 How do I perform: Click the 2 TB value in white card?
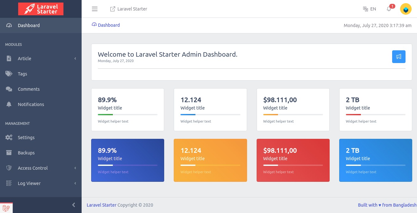pos(353,100)
